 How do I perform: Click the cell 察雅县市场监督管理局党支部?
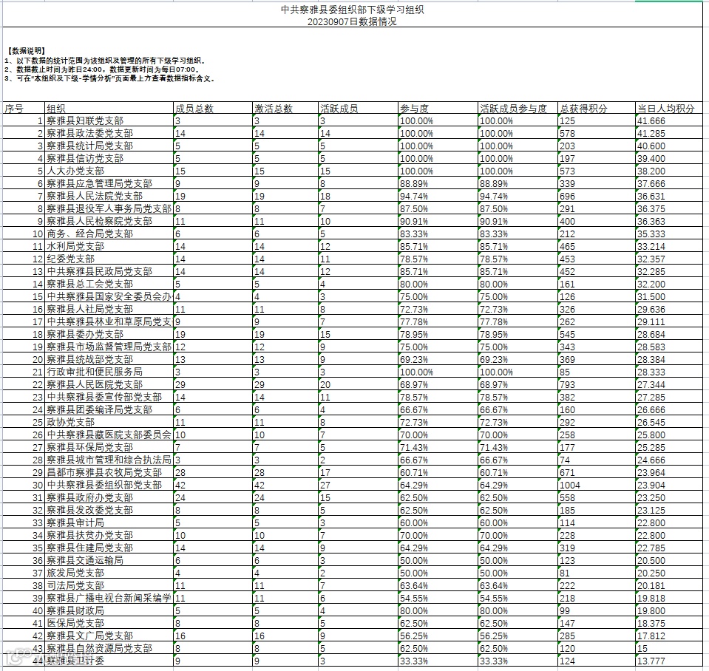[x=109, y=347]
